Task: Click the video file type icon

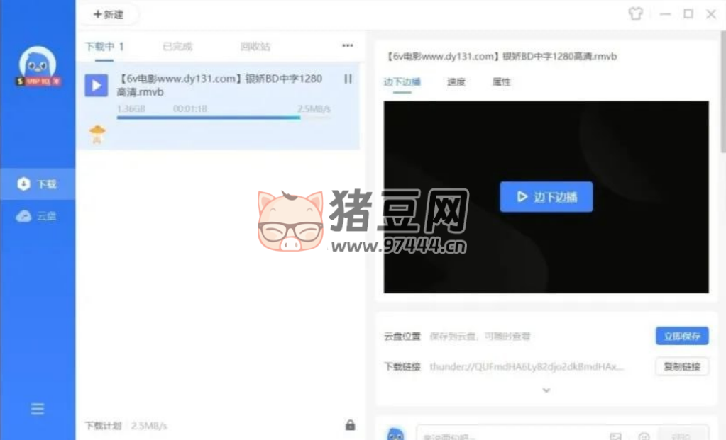Action: click(x=97, y=86)
